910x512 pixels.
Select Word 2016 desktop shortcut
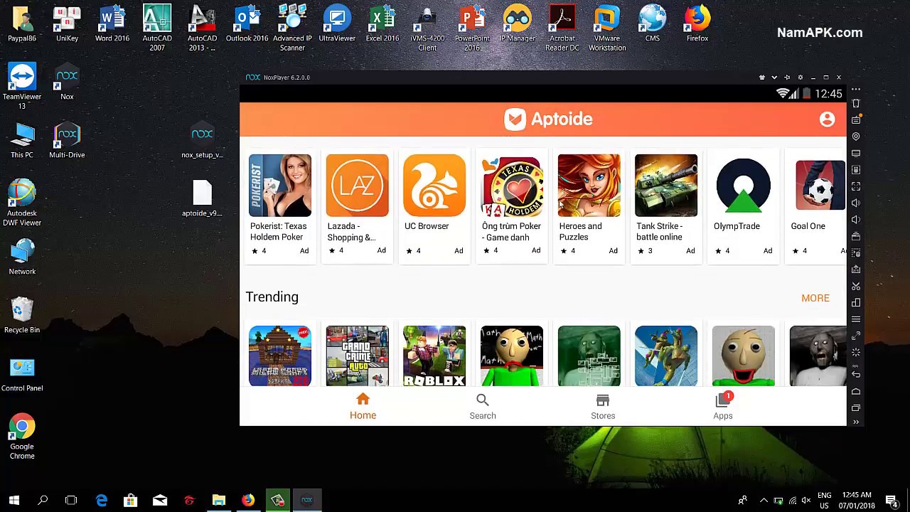(x=112, y=24)
